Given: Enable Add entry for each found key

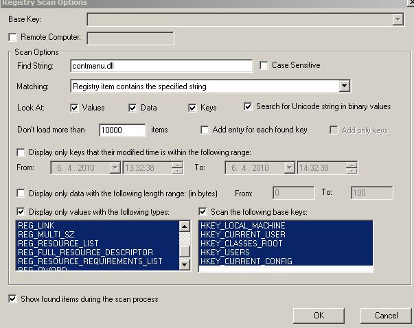Looking at the screenshot, I should [205, 130].
